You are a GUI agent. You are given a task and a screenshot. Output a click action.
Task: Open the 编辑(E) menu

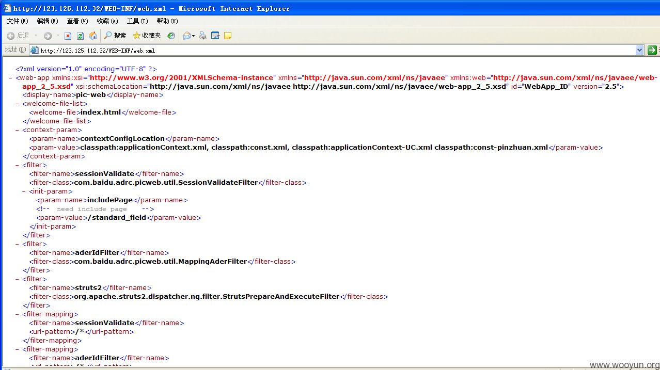coord(47,21)
